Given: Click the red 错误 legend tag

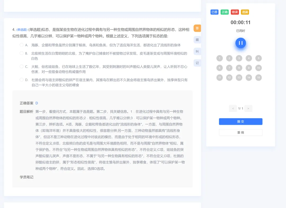Looking at the screenshot, I should click(235, 12).
